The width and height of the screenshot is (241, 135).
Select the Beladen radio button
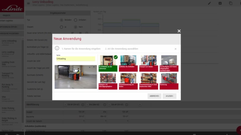(62, 20)
